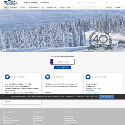Screen dimensions: 125x125
Task: Click the star icon beside Våra fördelar
Action: coord(47,77)
